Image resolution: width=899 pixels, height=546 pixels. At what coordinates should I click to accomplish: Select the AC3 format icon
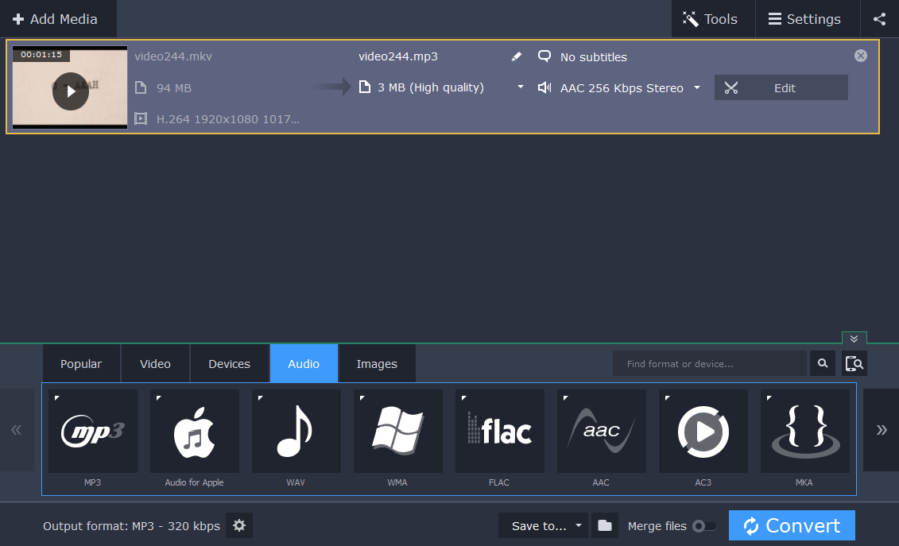(703, 431)
